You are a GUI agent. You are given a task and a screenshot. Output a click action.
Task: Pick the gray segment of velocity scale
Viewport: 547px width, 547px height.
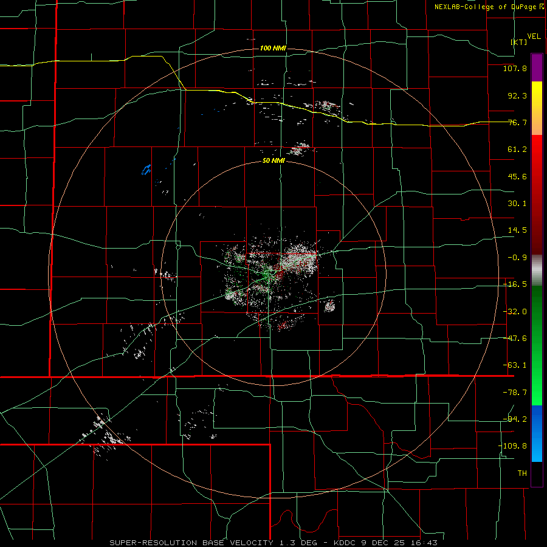pos(537,270)
